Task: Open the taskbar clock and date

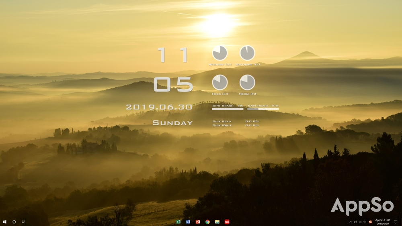Action: pyautogui.click(x=383, y=222)
